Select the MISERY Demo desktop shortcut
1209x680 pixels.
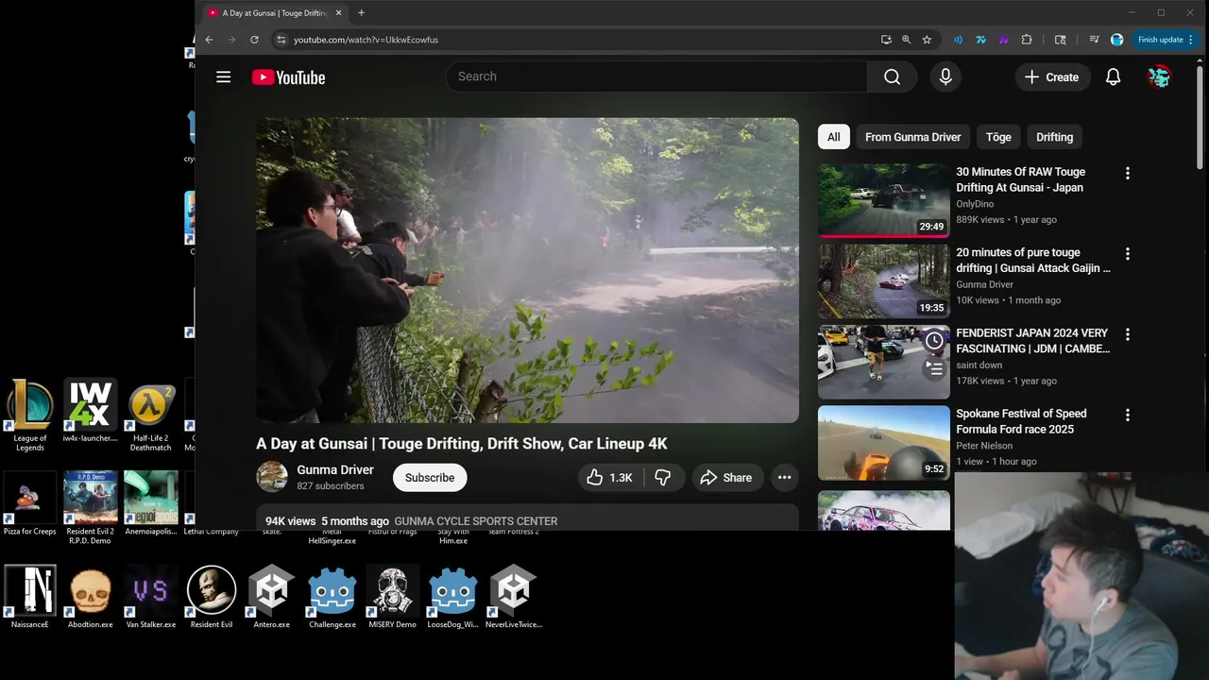393,597
